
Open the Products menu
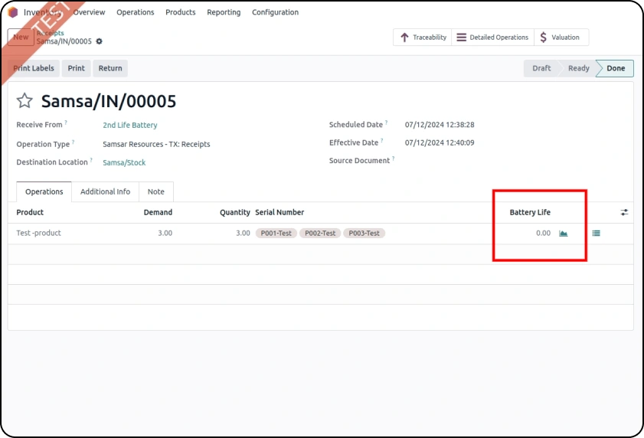pyautogui.click(x=180, y=12)
